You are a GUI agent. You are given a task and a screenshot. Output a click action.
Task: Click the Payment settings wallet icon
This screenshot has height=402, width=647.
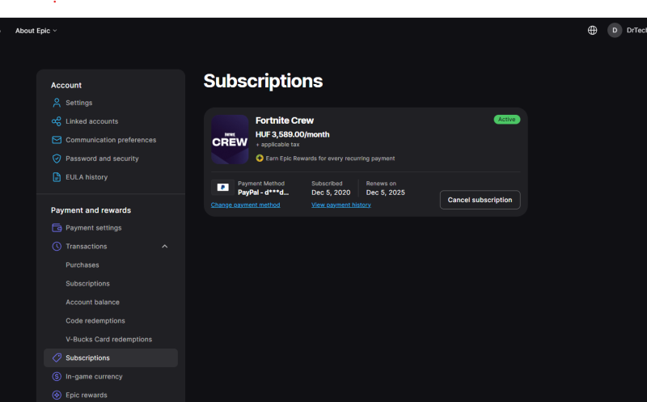point(57,228)
